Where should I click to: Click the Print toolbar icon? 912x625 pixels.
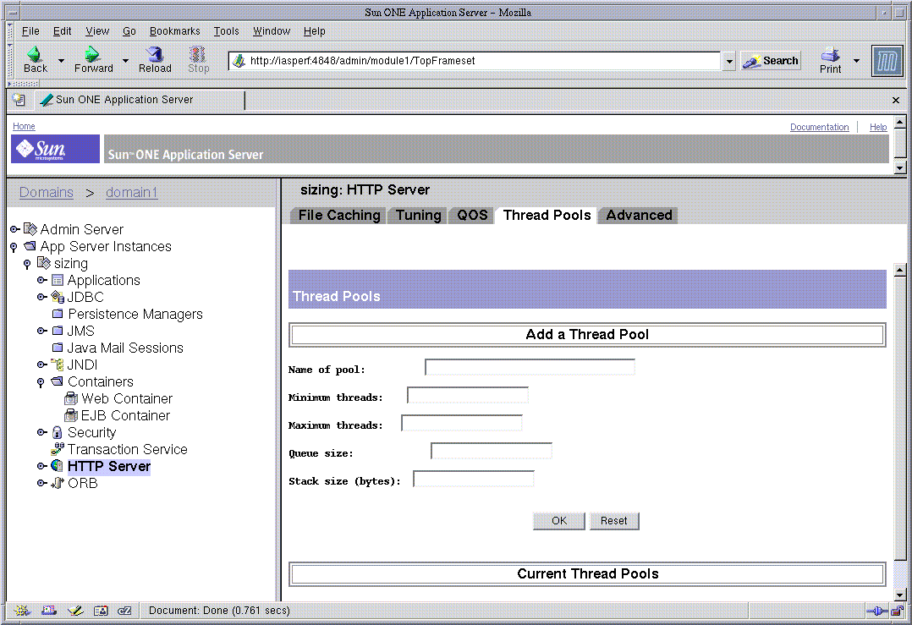[x=830, y=55]
